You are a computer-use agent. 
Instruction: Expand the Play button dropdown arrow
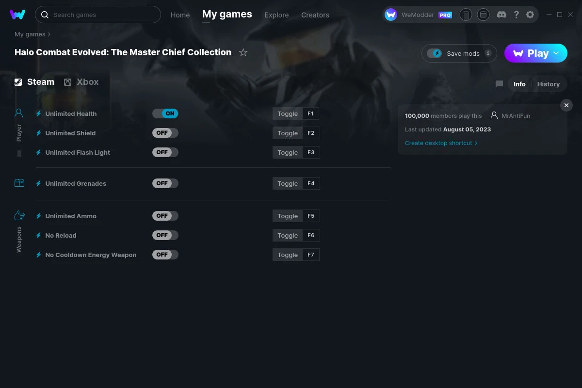(x=556, y=53)
